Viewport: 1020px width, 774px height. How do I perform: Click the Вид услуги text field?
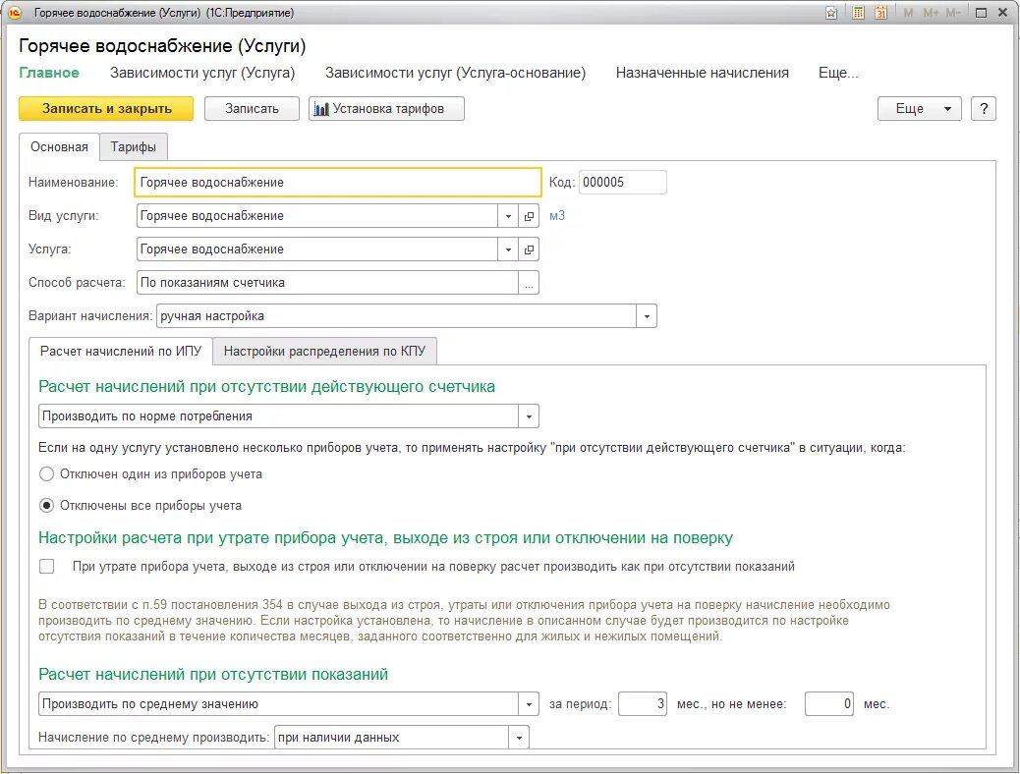317,216
